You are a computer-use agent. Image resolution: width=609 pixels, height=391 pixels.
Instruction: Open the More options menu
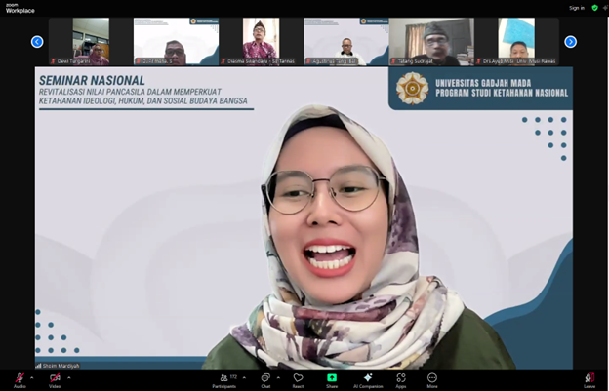click(432, 378)
